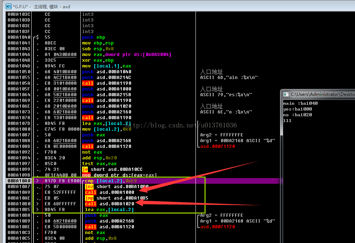Select the 'xor eax,ebp' instruction
The width and height of the screenshot is (355, 243).
point(98,60)
